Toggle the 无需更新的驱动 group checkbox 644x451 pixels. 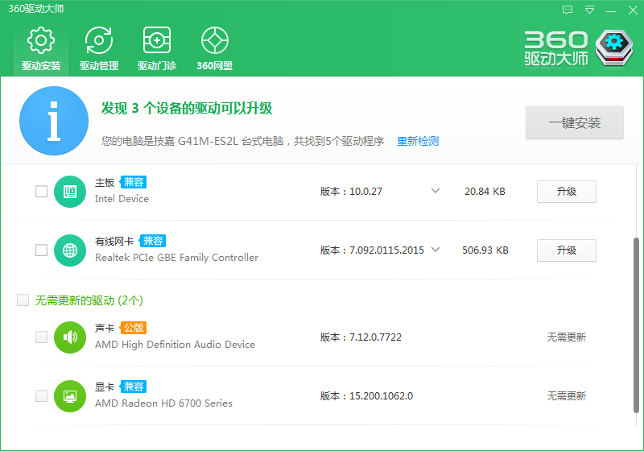click(x=23, y=300)
